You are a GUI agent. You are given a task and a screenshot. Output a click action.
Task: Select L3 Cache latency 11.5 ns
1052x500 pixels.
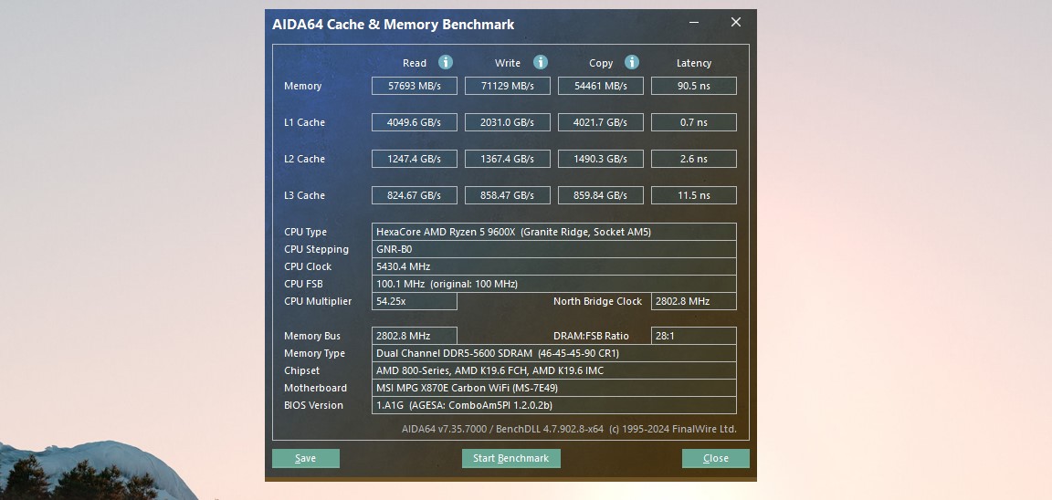click(694, 195)
